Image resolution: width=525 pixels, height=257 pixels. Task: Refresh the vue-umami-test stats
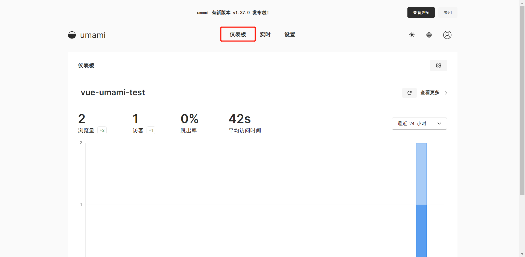[409, 93]
